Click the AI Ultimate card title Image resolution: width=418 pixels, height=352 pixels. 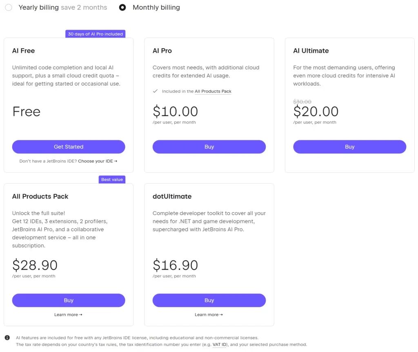311,51
